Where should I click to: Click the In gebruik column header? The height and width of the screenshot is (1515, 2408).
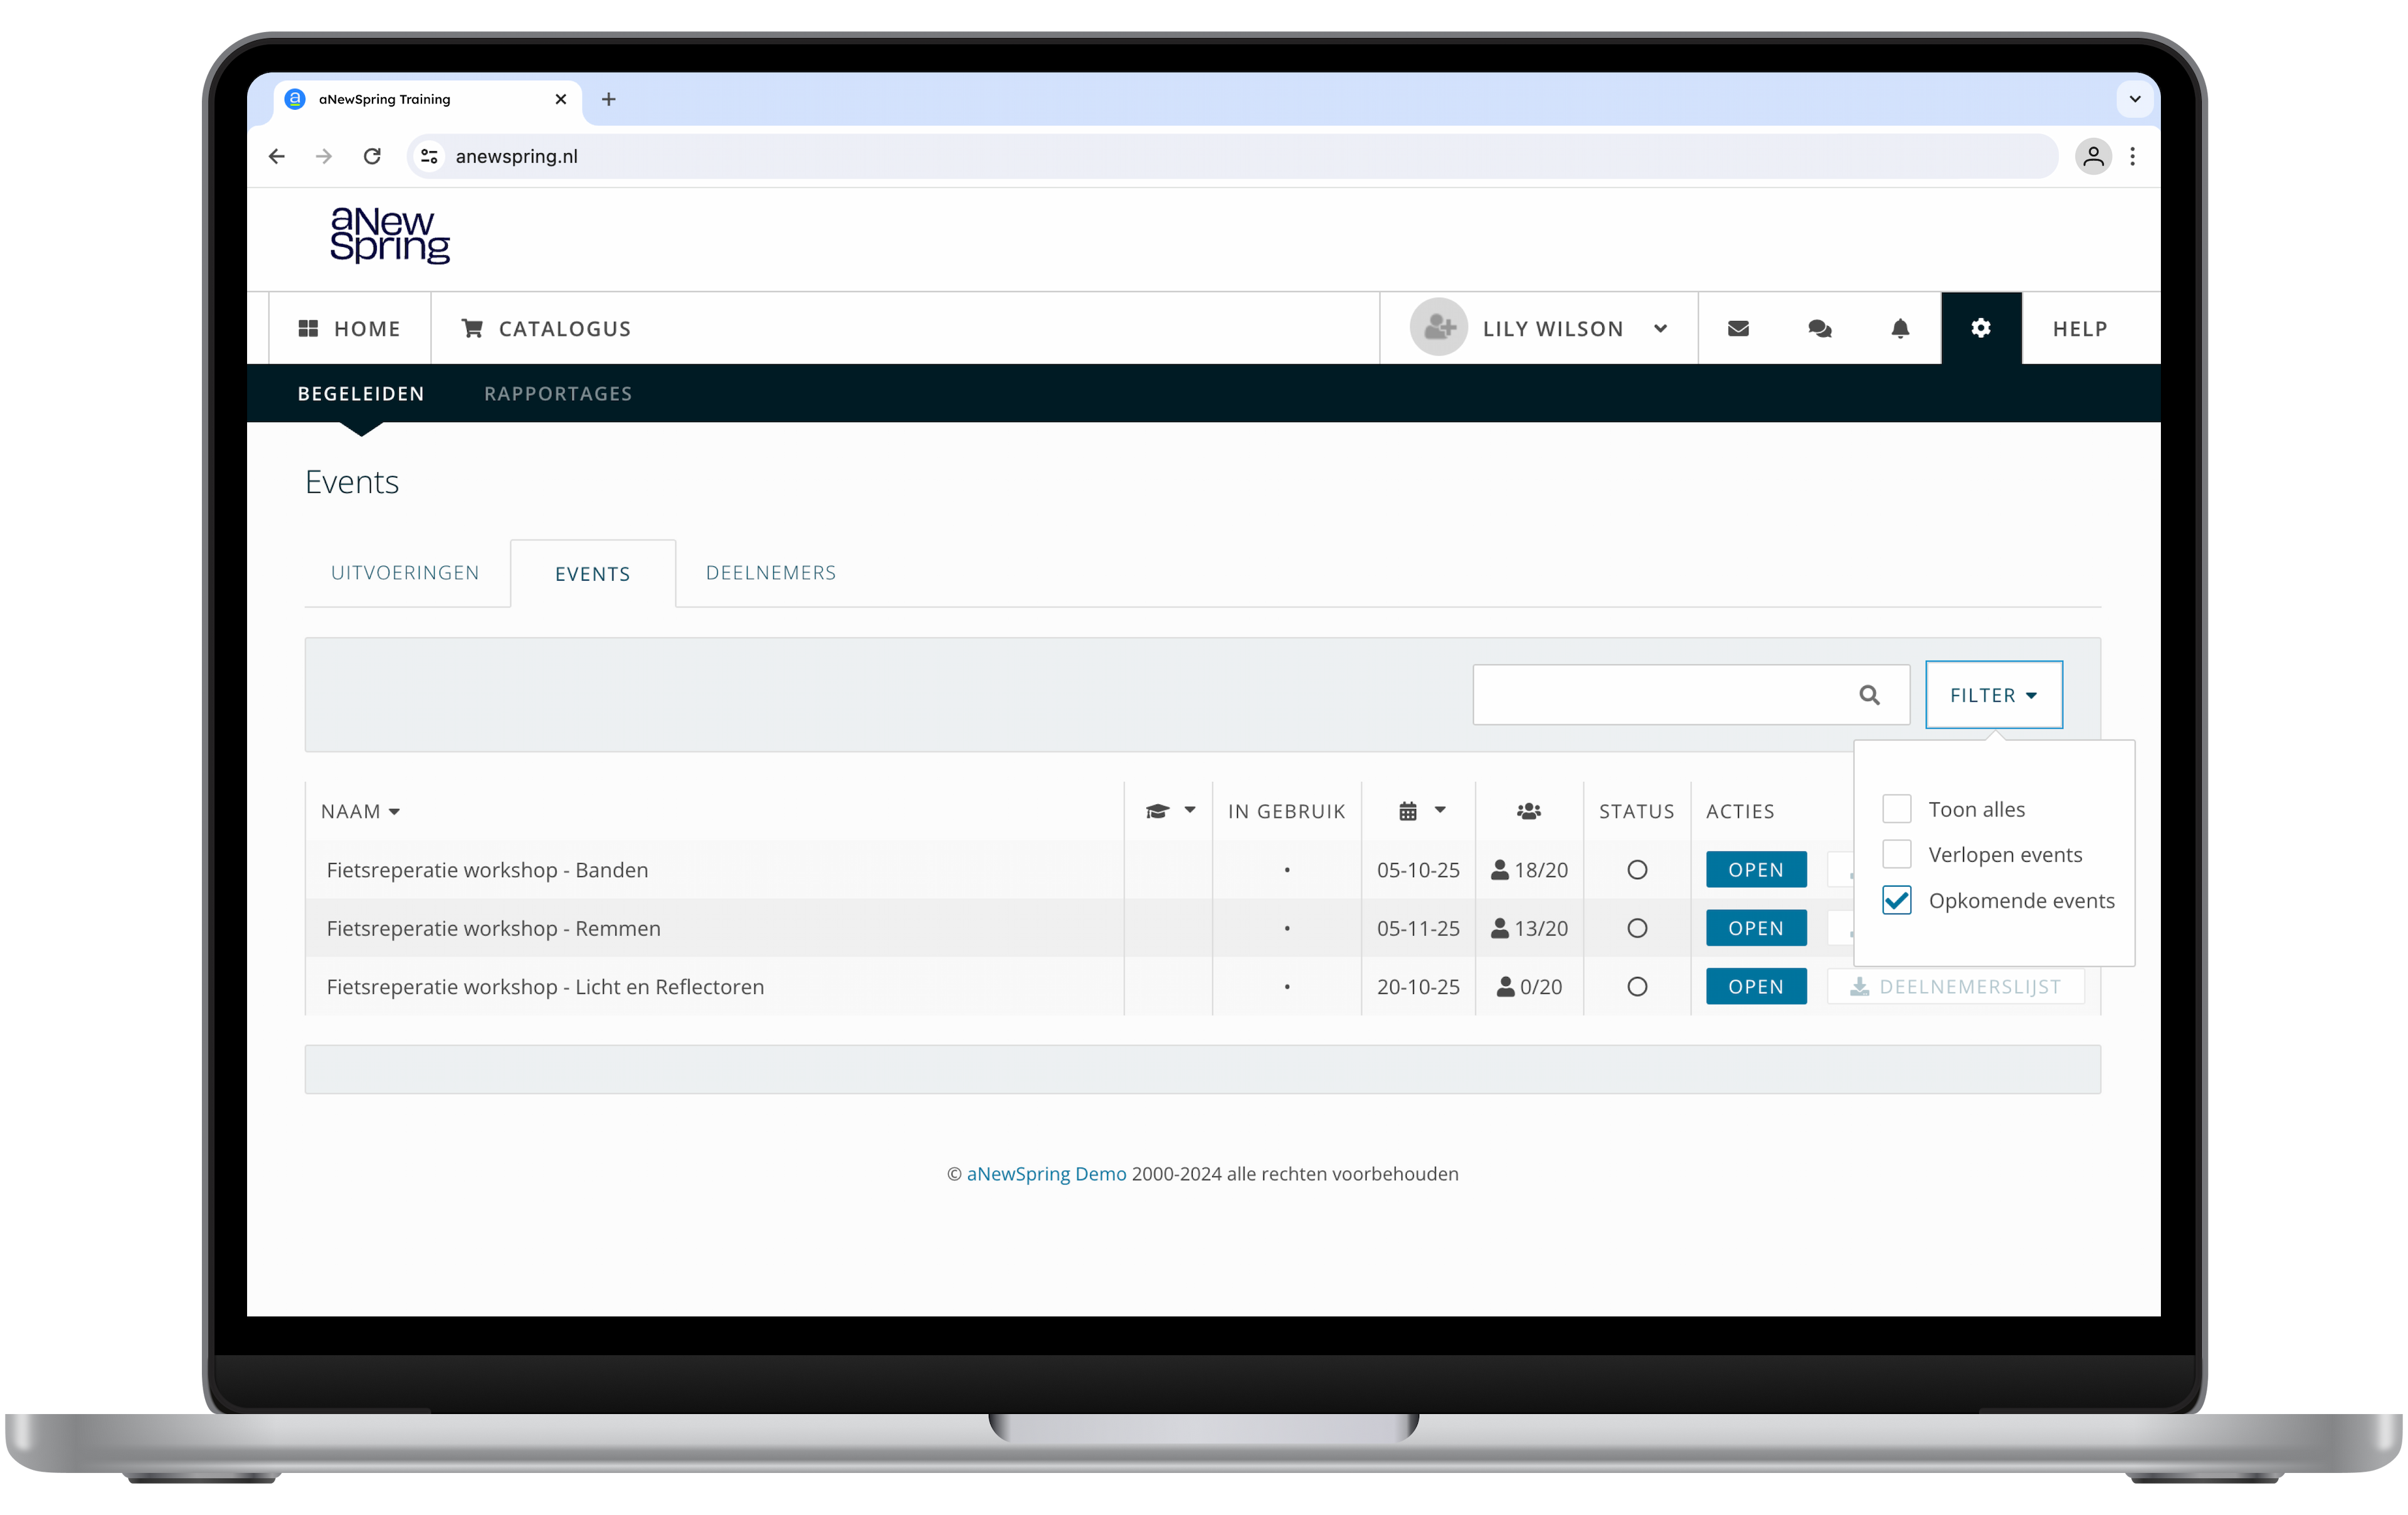(x=1286, y=812)
